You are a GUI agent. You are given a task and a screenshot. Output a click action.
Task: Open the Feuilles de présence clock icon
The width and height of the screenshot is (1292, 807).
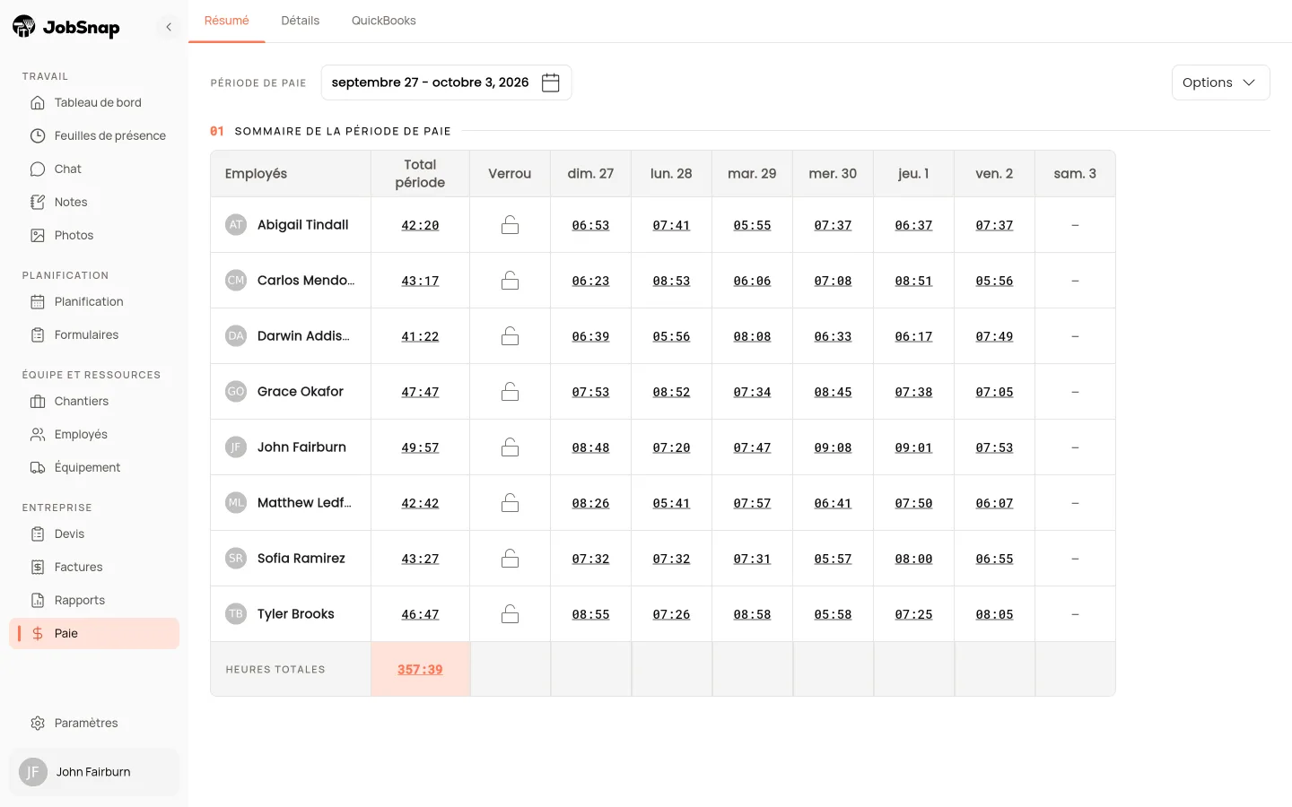38,135
